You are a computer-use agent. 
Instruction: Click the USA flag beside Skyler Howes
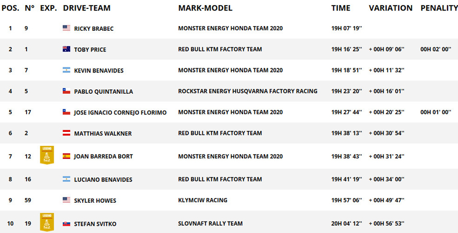click(x=66, y=200)
